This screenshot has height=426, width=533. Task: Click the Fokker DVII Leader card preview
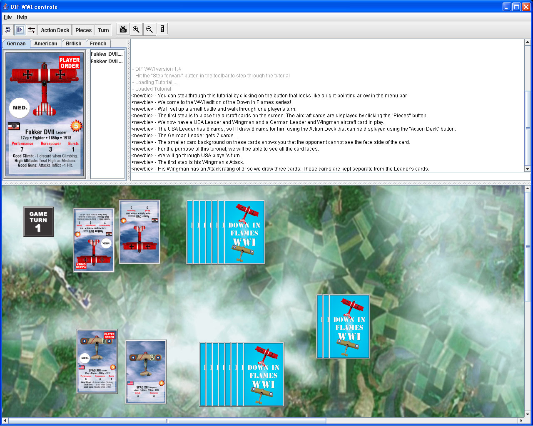click(45, 113)
